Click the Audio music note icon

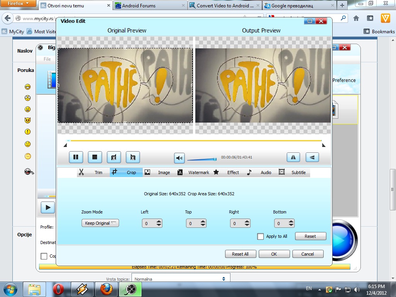coord(249,172)
